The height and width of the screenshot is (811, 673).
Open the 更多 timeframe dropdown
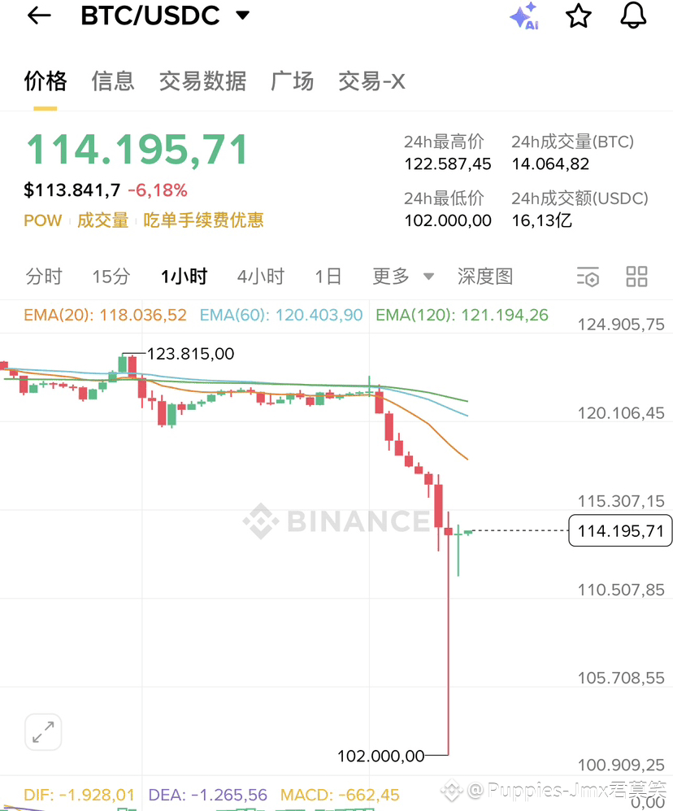click(x=403, y=277)
